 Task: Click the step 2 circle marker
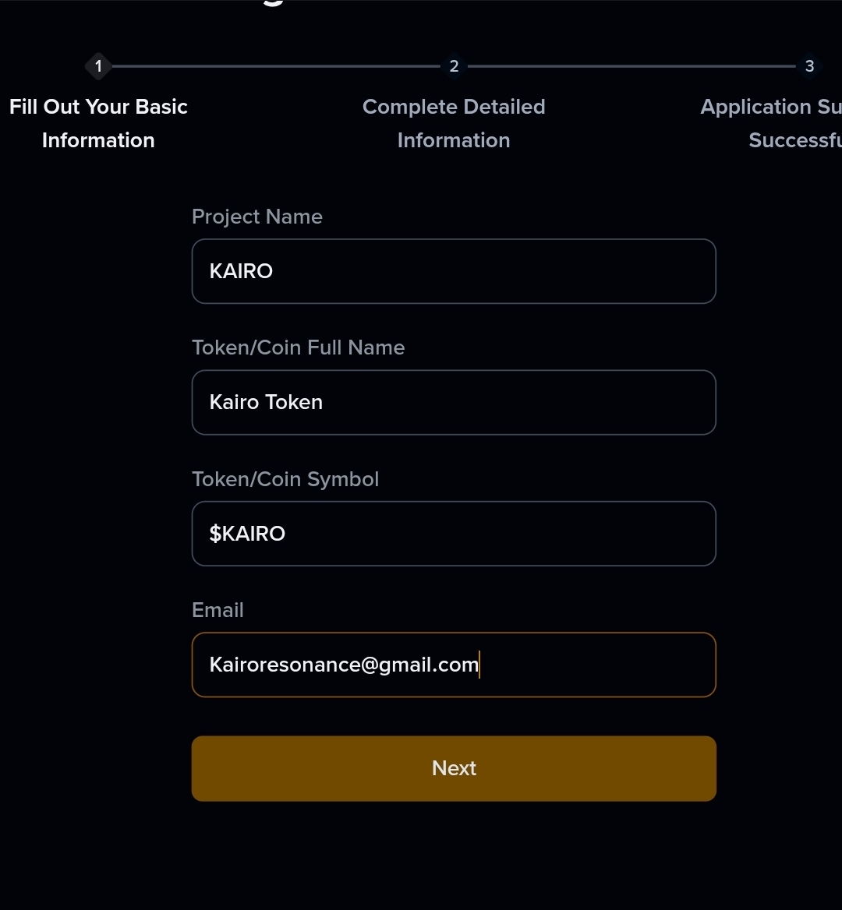(x=454, y=66)
